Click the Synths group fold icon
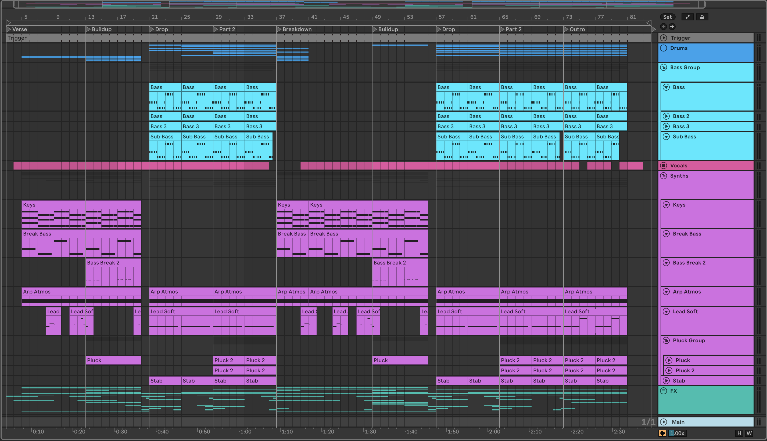767x441 pixels. pos(664,176)
